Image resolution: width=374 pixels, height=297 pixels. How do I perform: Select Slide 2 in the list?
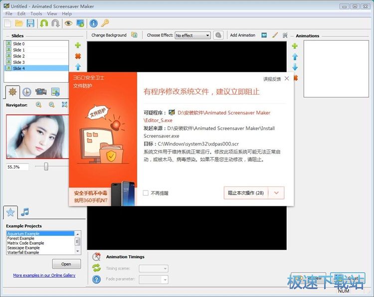pos(36,56)
